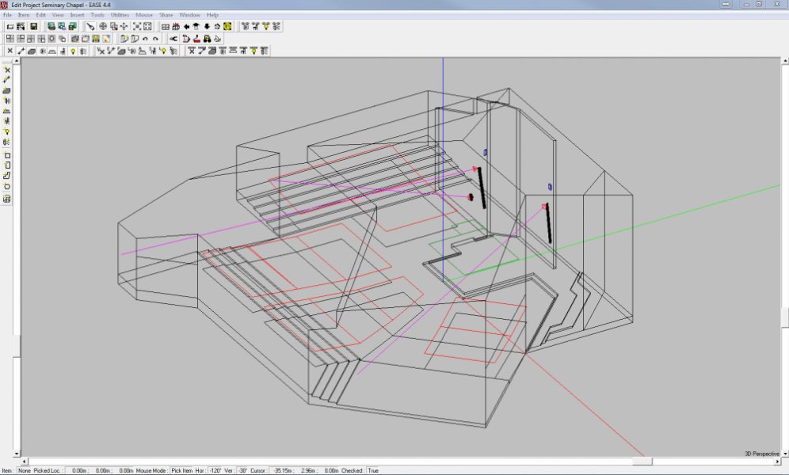The height and width of the screenshot is (475, 789).
Task: Toggle vertex visibility X icon in the bottom toolbar row
Action: coord(10,51)
